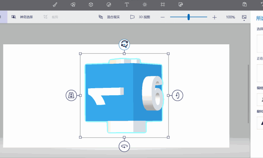Click the top-right resize handle of selection
This screenshot has height=158, width=263.
point(168,54)
